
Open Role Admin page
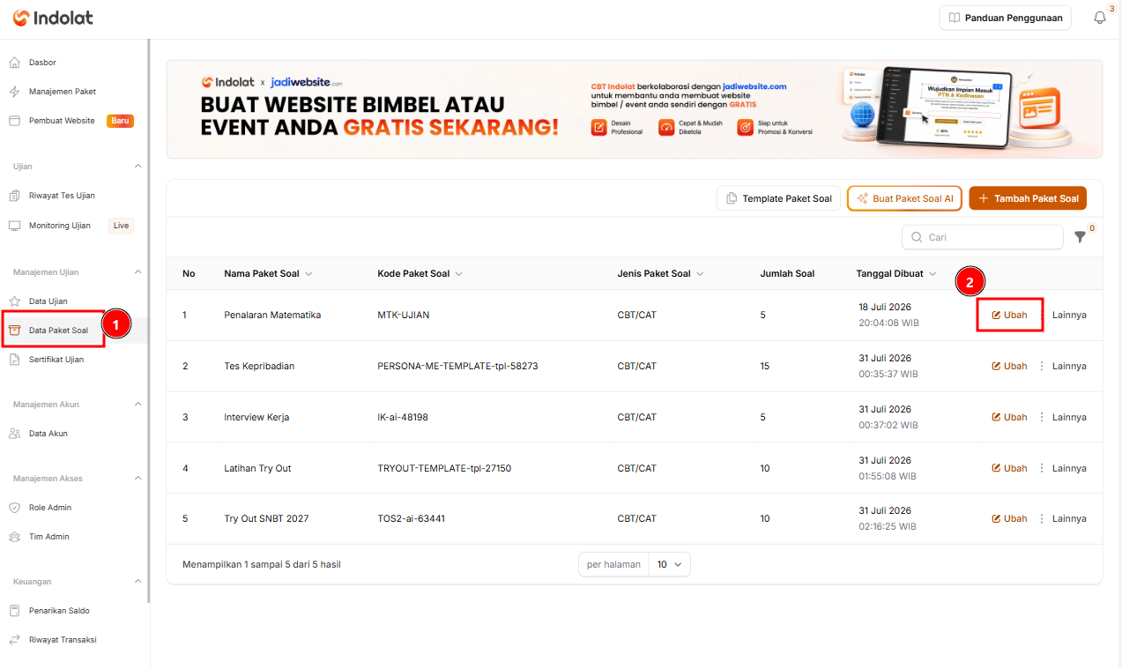pyautogui.click(x=50, y=508)
